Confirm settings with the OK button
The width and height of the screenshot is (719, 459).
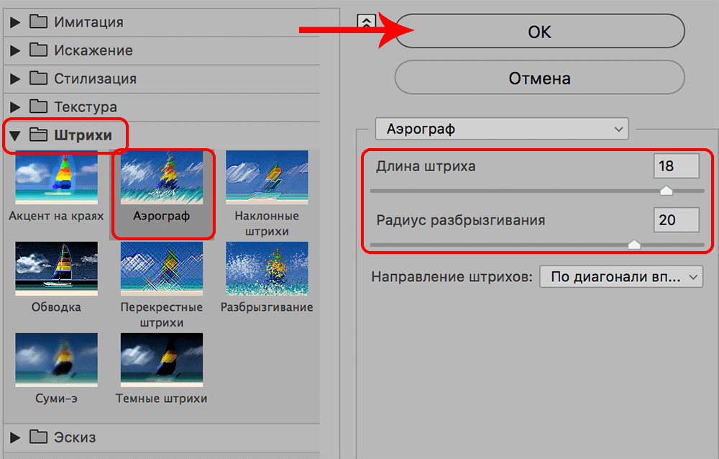539,31
